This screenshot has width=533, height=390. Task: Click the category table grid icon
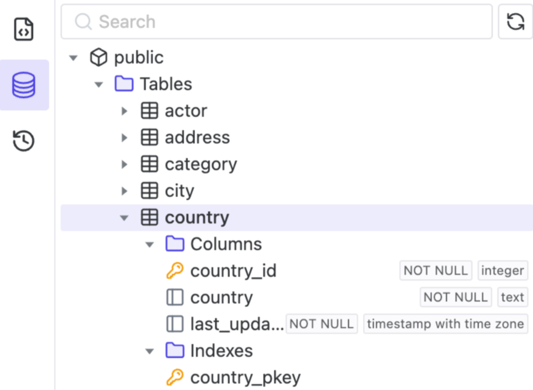(x=150, y=164)
